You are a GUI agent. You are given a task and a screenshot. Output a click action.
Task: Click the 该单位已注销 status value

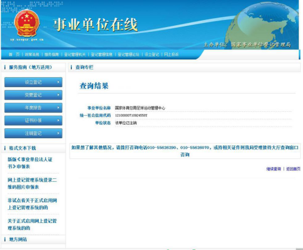click(126, 123)
